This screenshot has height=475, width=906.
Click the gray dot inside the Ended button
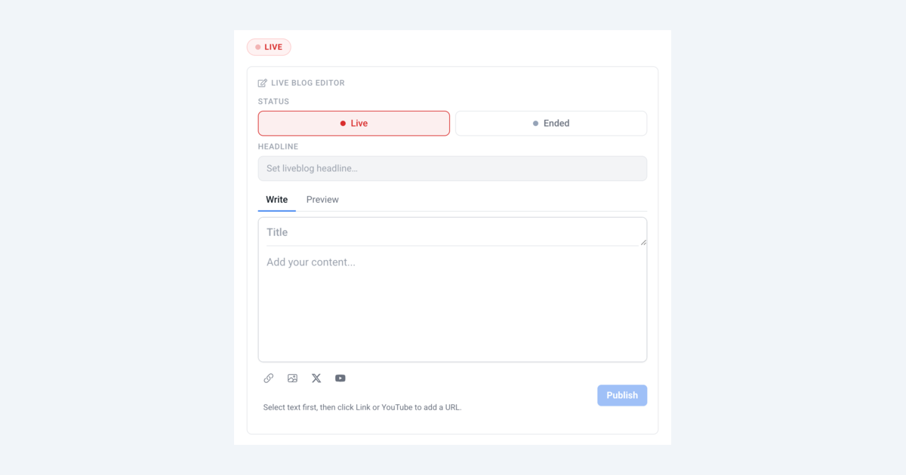[x=535, y=123]
